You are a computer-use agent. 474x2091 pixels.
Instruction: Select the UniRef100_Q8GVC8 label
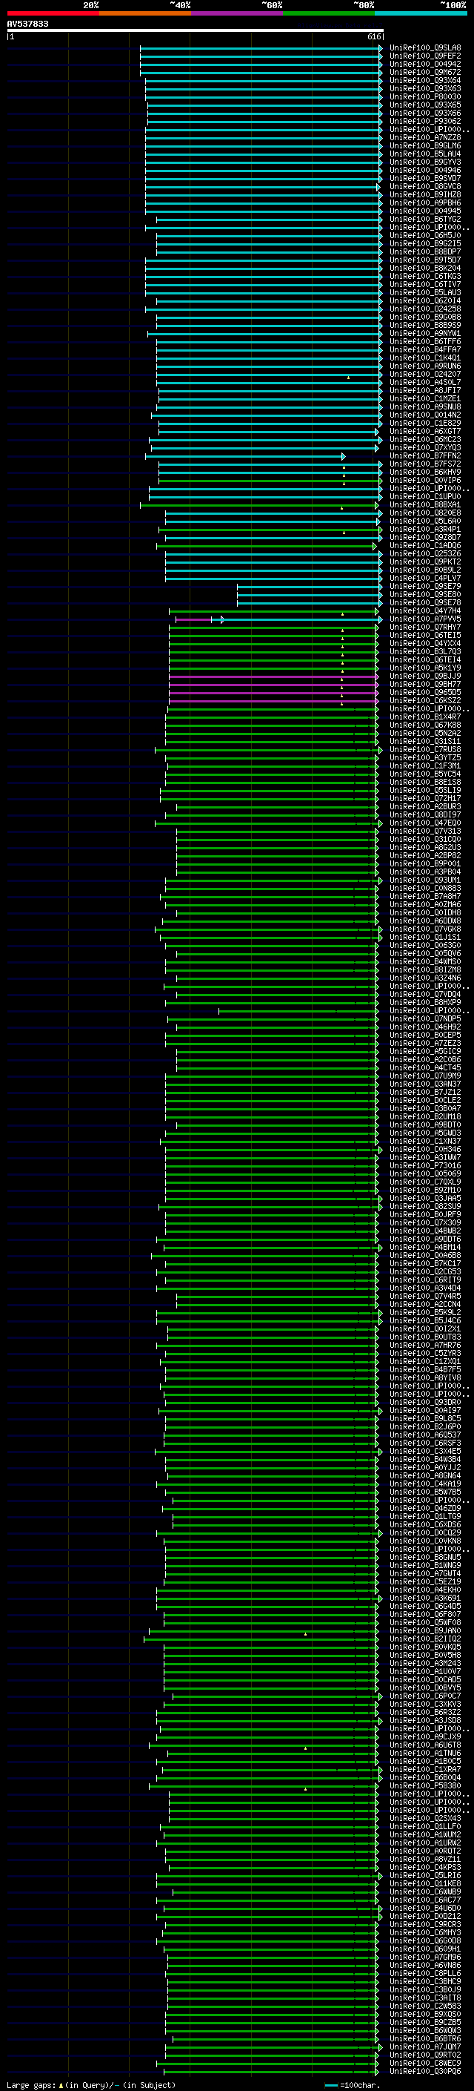[425, 187]
